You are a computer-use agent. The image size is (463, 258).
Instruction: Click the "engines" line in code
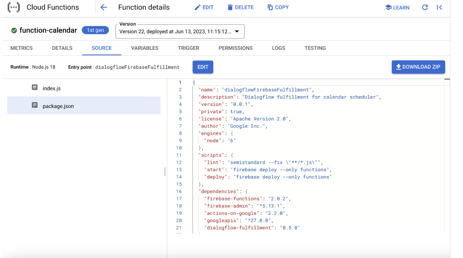click(x=216, y=133)
